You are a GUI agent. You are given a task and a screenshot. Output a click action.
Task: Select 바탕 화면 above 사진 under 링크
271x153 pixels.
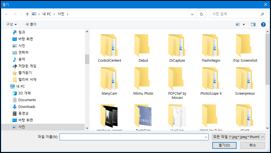(x=26, y=39)
